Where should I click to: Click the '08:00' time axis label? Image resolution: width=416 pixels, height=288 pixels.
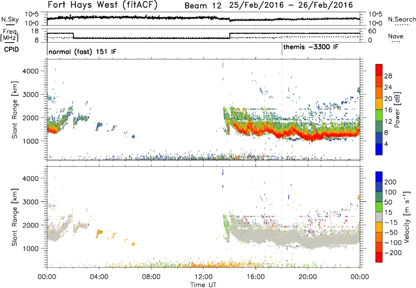pyautogui.click(x=151, y=277)
